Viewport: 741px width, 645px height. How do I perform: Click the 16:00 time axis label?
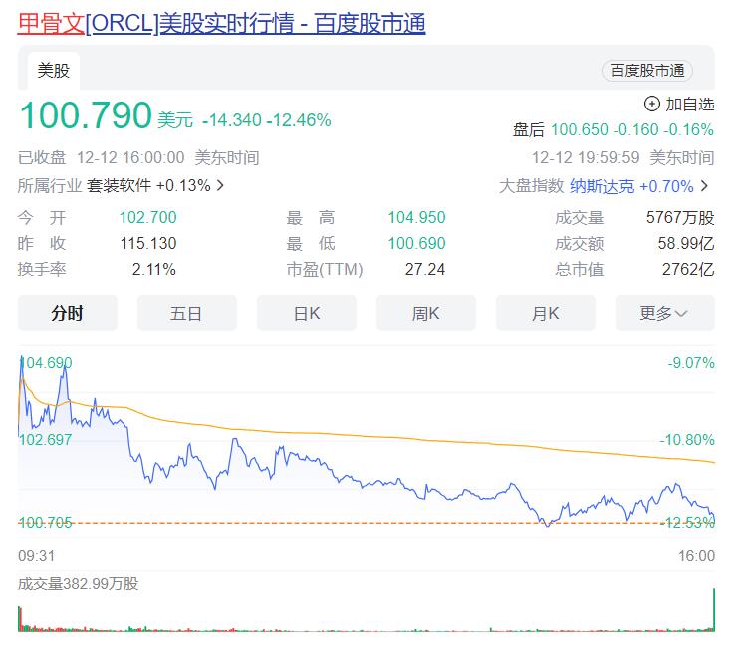coord(696,556)
